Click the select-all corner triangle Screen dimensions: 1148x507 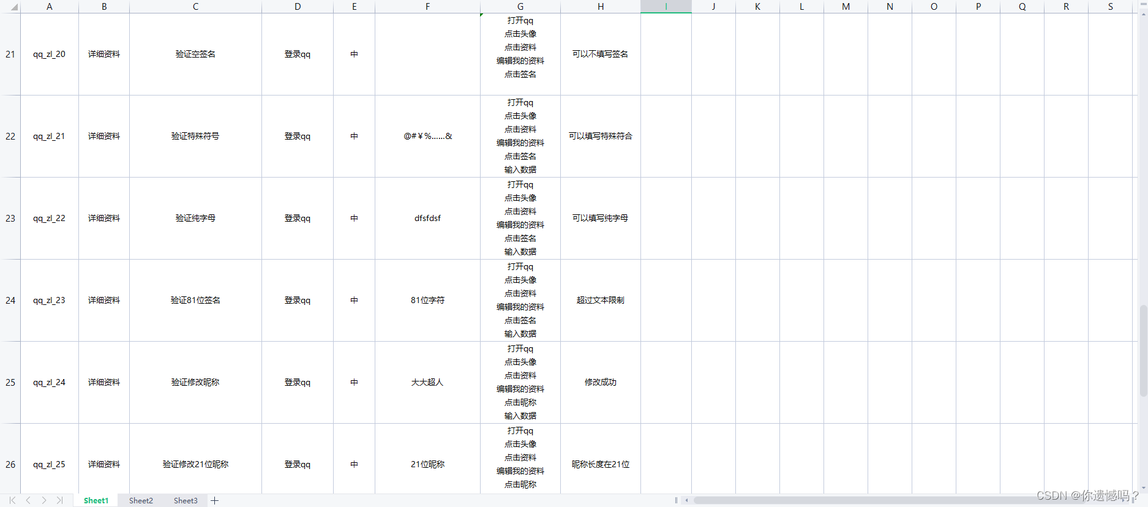[x=13, y=7]
